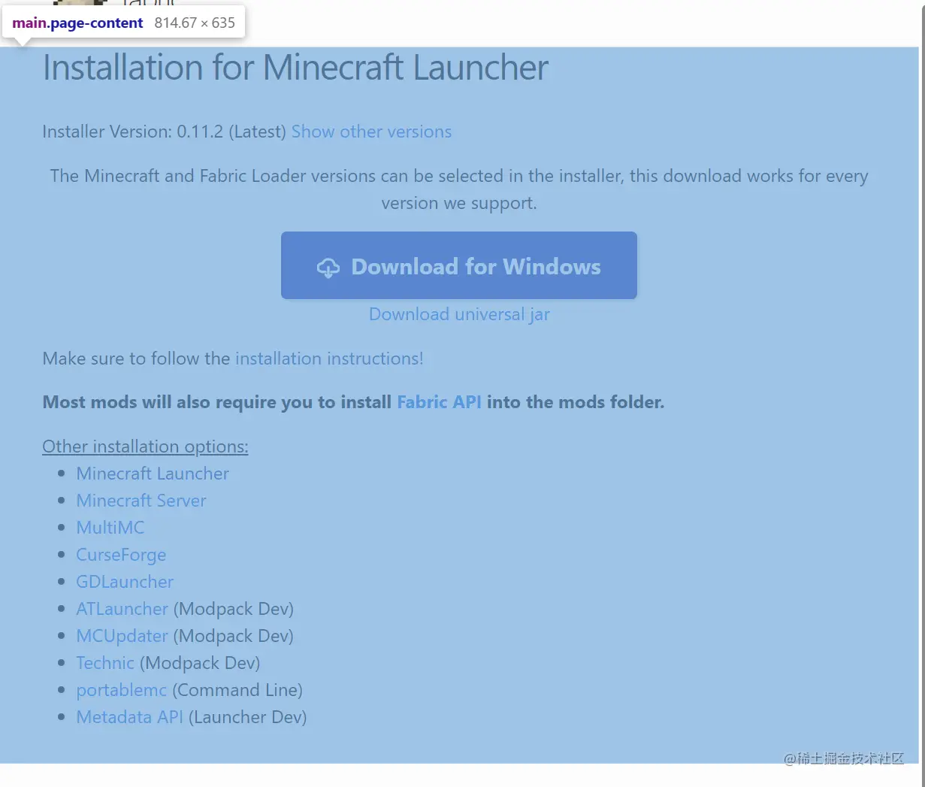Click cloud download icon in button

[x=328, y=268]
